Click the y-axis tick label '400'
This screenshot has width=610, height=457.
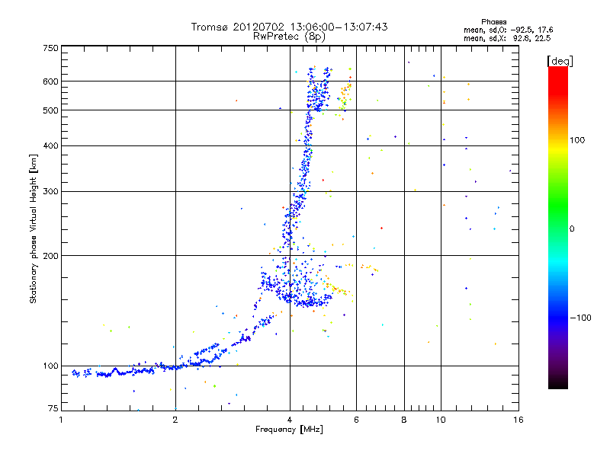point(50,146)
